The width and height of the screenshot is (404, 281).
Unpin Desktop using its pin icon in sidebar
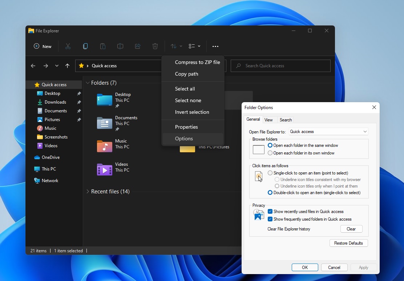(x=79, y=93)
